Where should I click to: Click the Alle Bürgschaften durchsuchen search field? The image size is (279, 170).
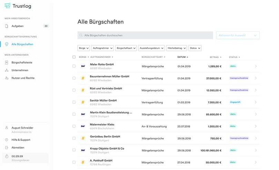coord(145,35)
